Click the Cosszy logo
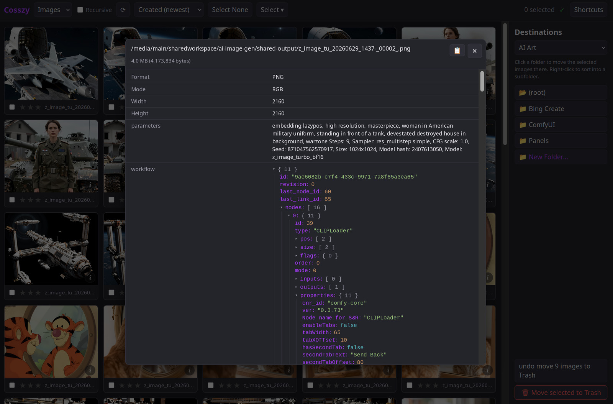 16,10
